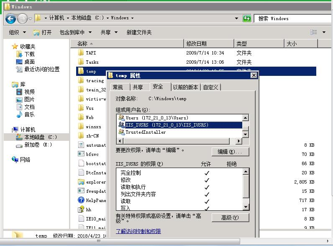Select 桌面 in the favorites list
333x246 pixels.
point(29,62)
